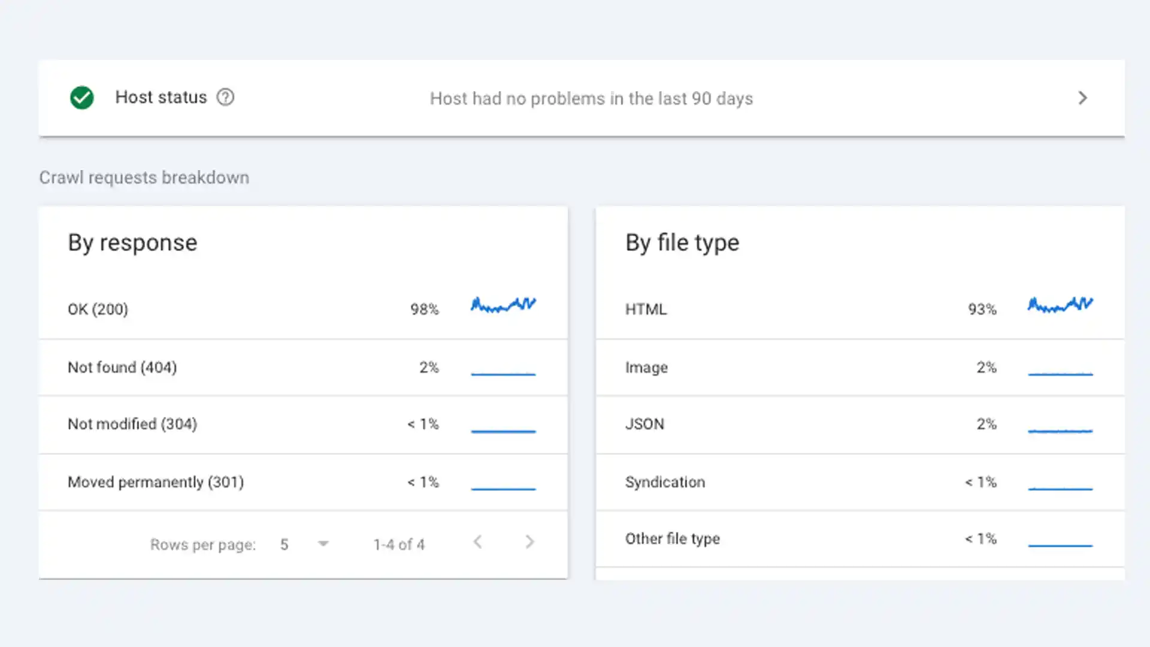Click the 98% value for OK (200)
This screenshot has height=647, width=1150.
coord(425,309)
